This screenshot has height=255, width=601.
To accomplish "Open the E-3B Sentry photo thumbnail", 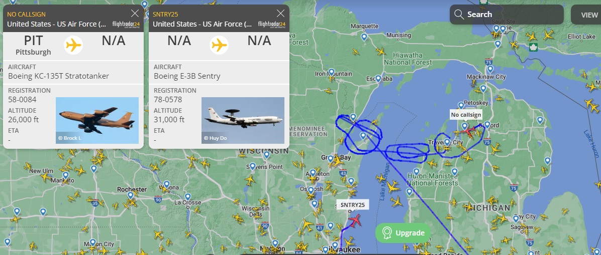I will tap(243, 120).
